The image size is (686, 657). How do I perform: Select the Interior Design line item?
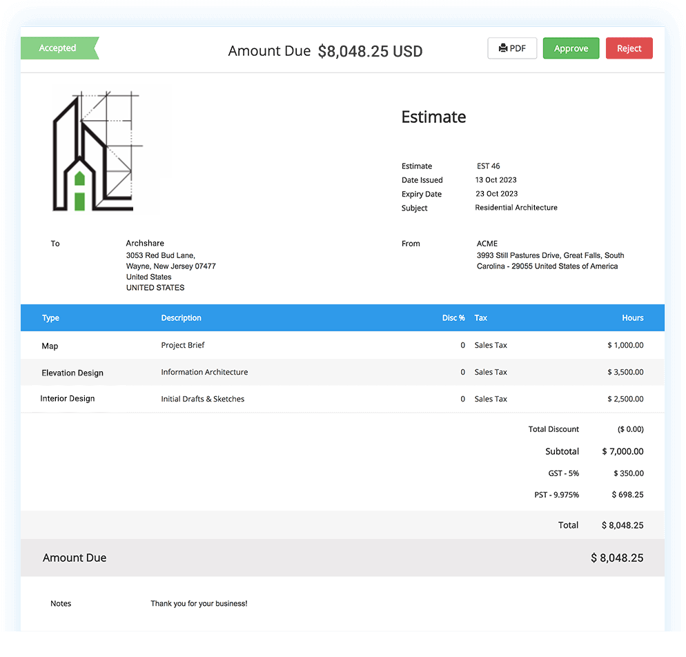point(68,399)
